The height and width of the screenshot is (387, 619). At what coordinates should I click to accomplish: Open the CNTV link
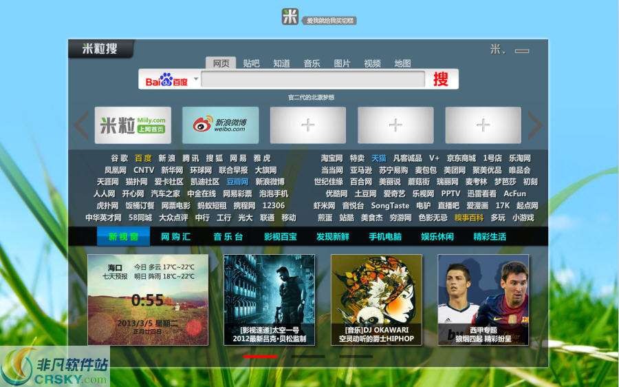[x=144, y=170]
